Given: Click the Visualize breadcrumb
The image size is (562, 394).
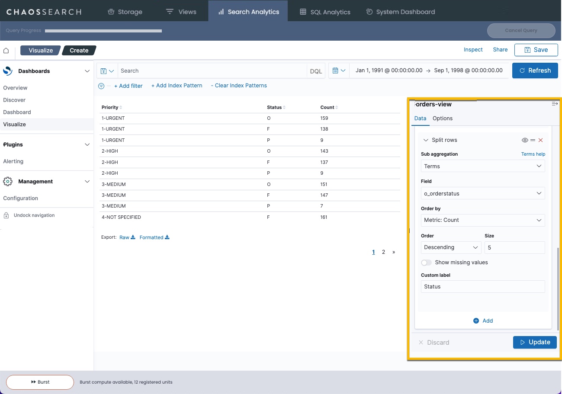Looking at the screenshot, I should point(41,50).
